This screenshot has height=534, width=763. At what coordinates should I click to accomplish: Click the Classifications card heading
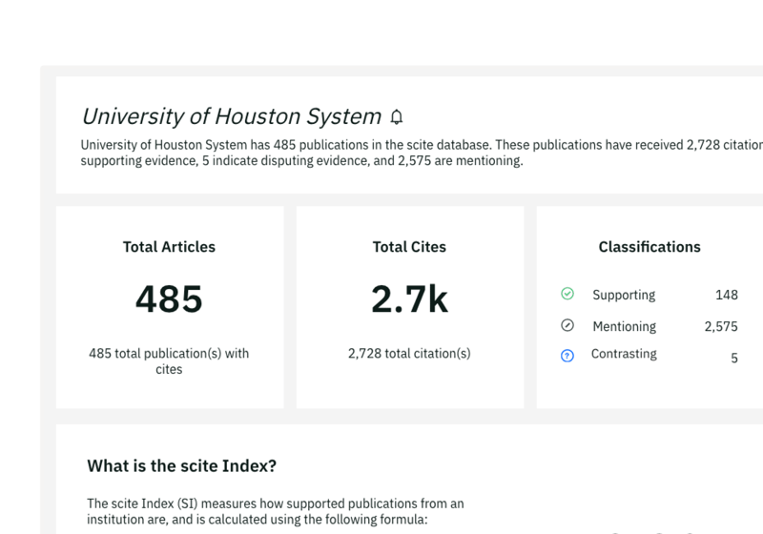point(650,247)
